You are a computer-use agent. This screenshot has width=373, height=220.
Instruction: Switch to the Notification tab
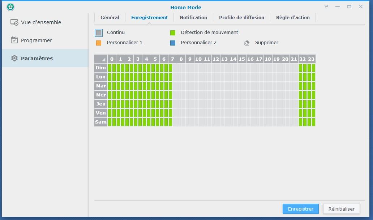(x=193, y=17)
